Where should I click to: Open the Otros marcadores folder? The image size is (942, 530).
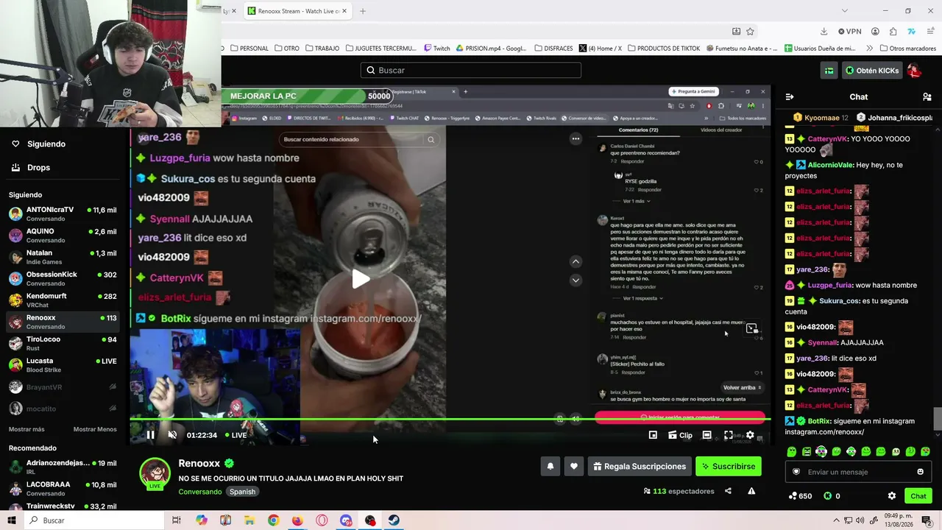[x=907, y=49]
